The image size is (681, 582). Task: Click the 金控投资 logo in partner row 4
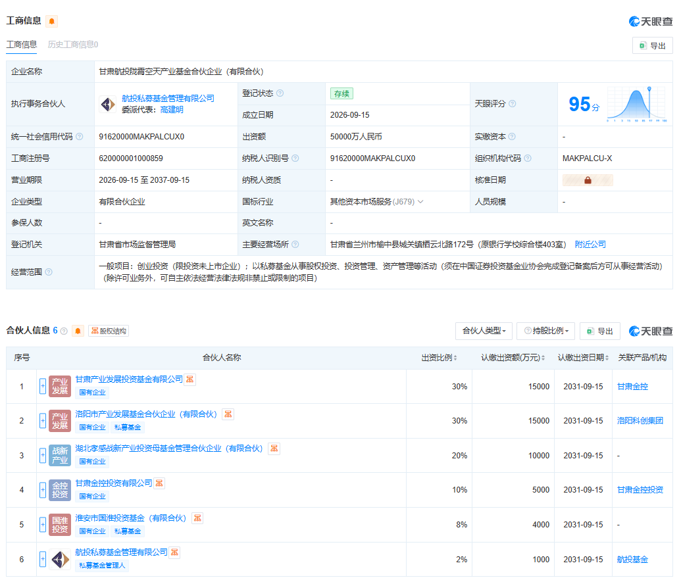[x=60, y=490]
